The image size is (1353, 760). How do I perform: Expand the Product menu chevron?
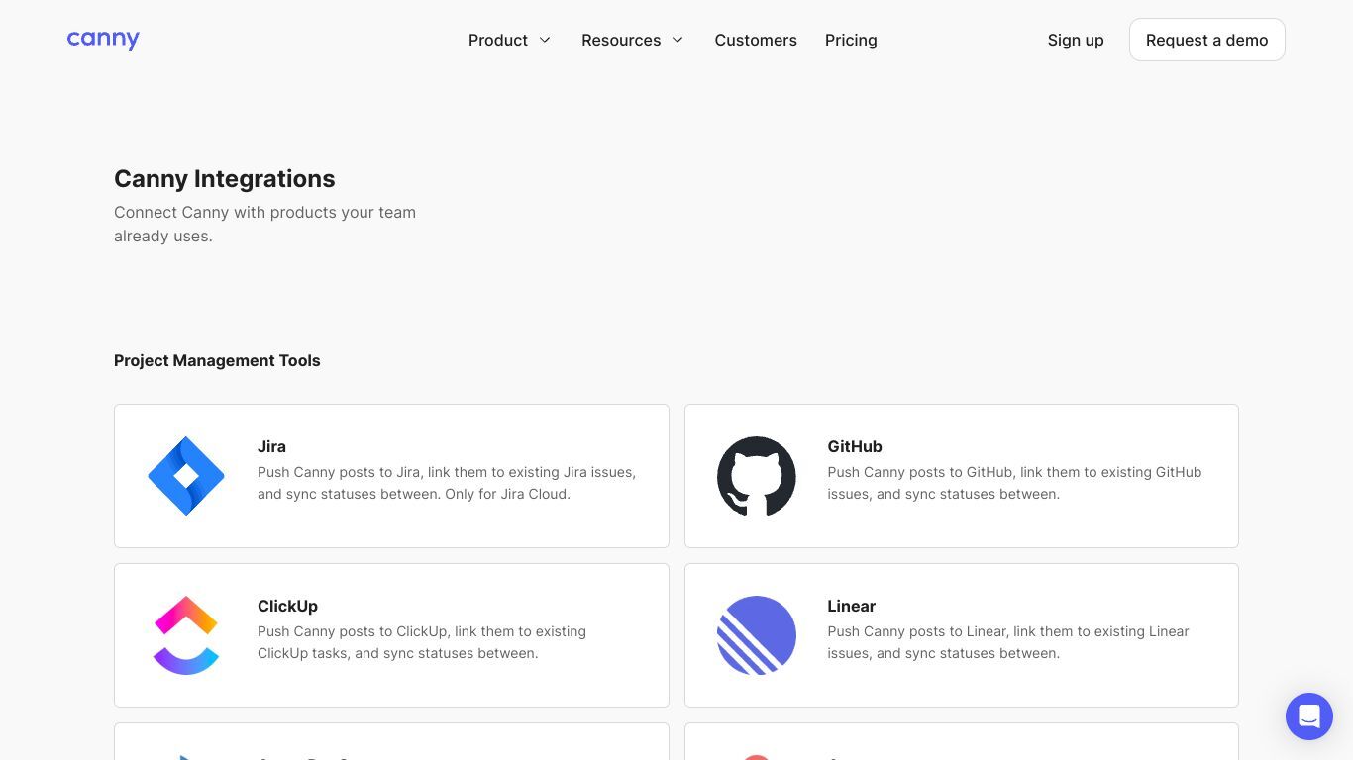pyautogui.click(x=545, y=40)
